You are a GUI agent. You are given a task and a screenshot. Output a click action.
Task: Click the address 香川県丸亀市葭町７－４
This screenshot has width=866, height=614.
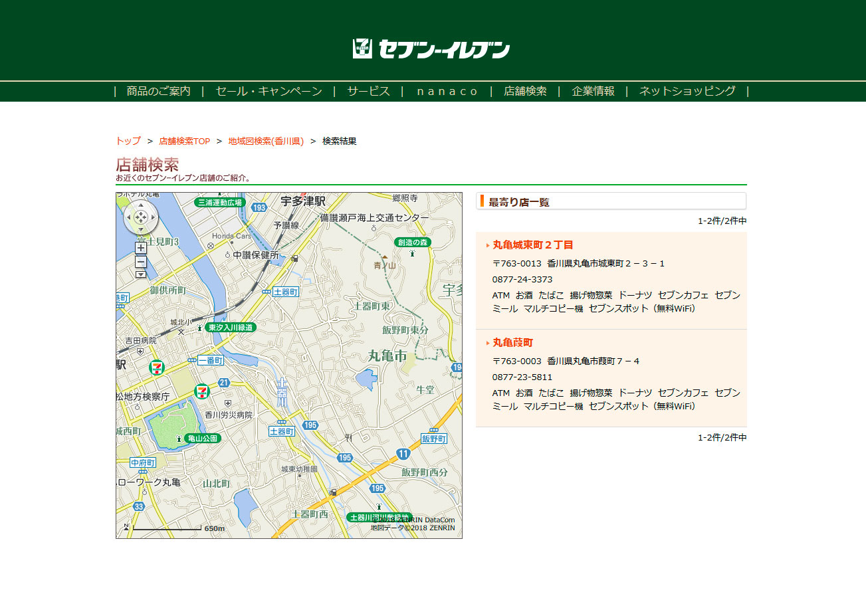click(594, 361)
